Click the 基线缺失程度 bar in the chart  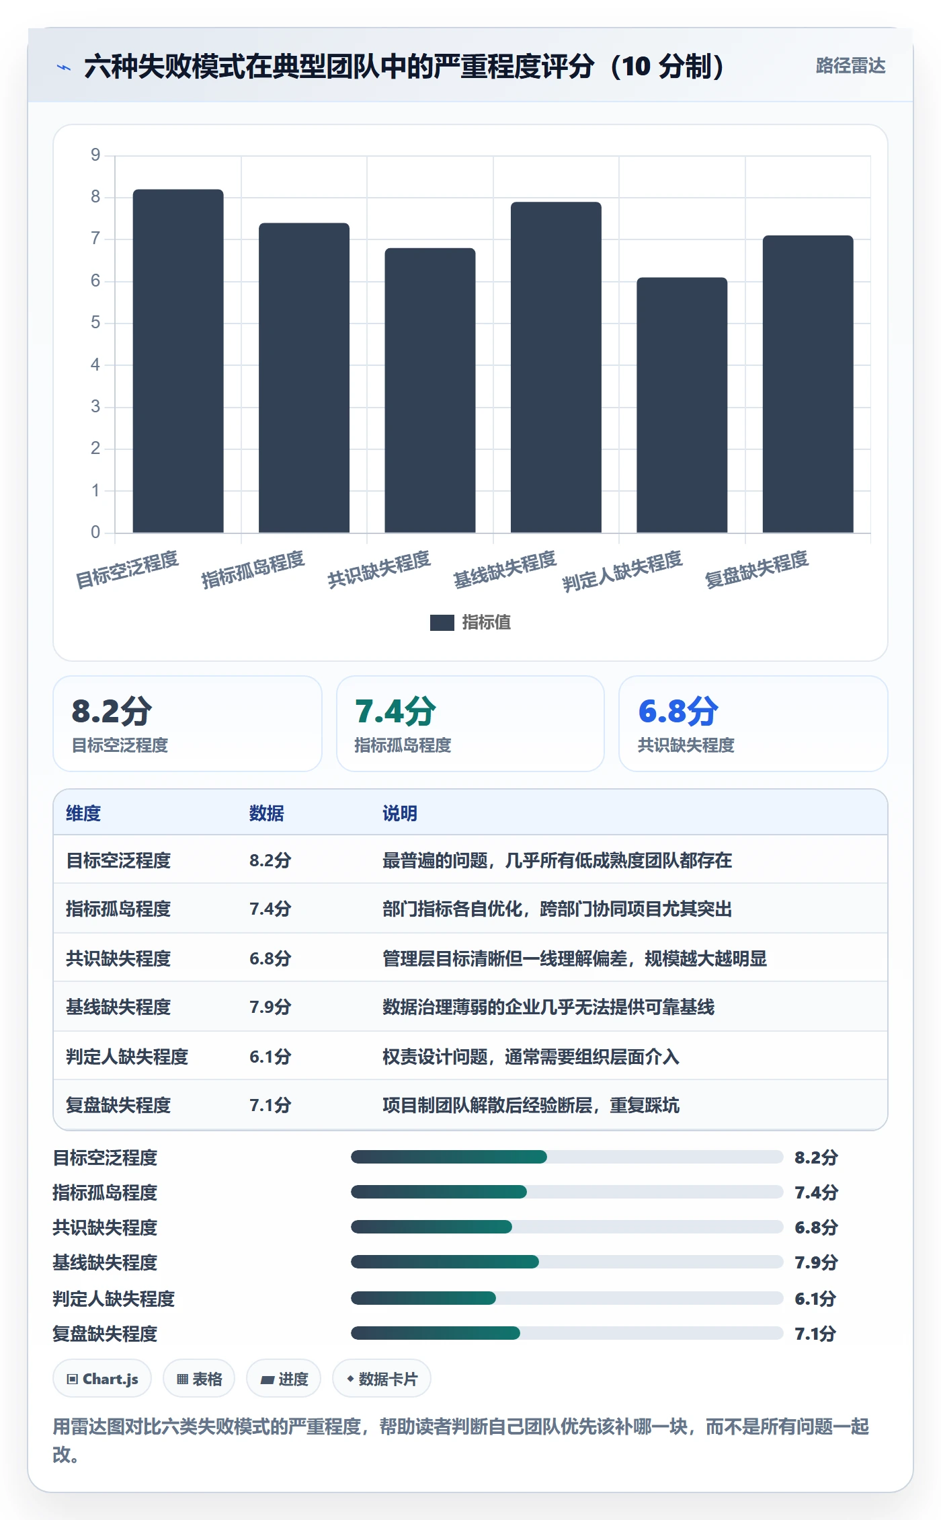pyautogui.click(x=556, y=367)
